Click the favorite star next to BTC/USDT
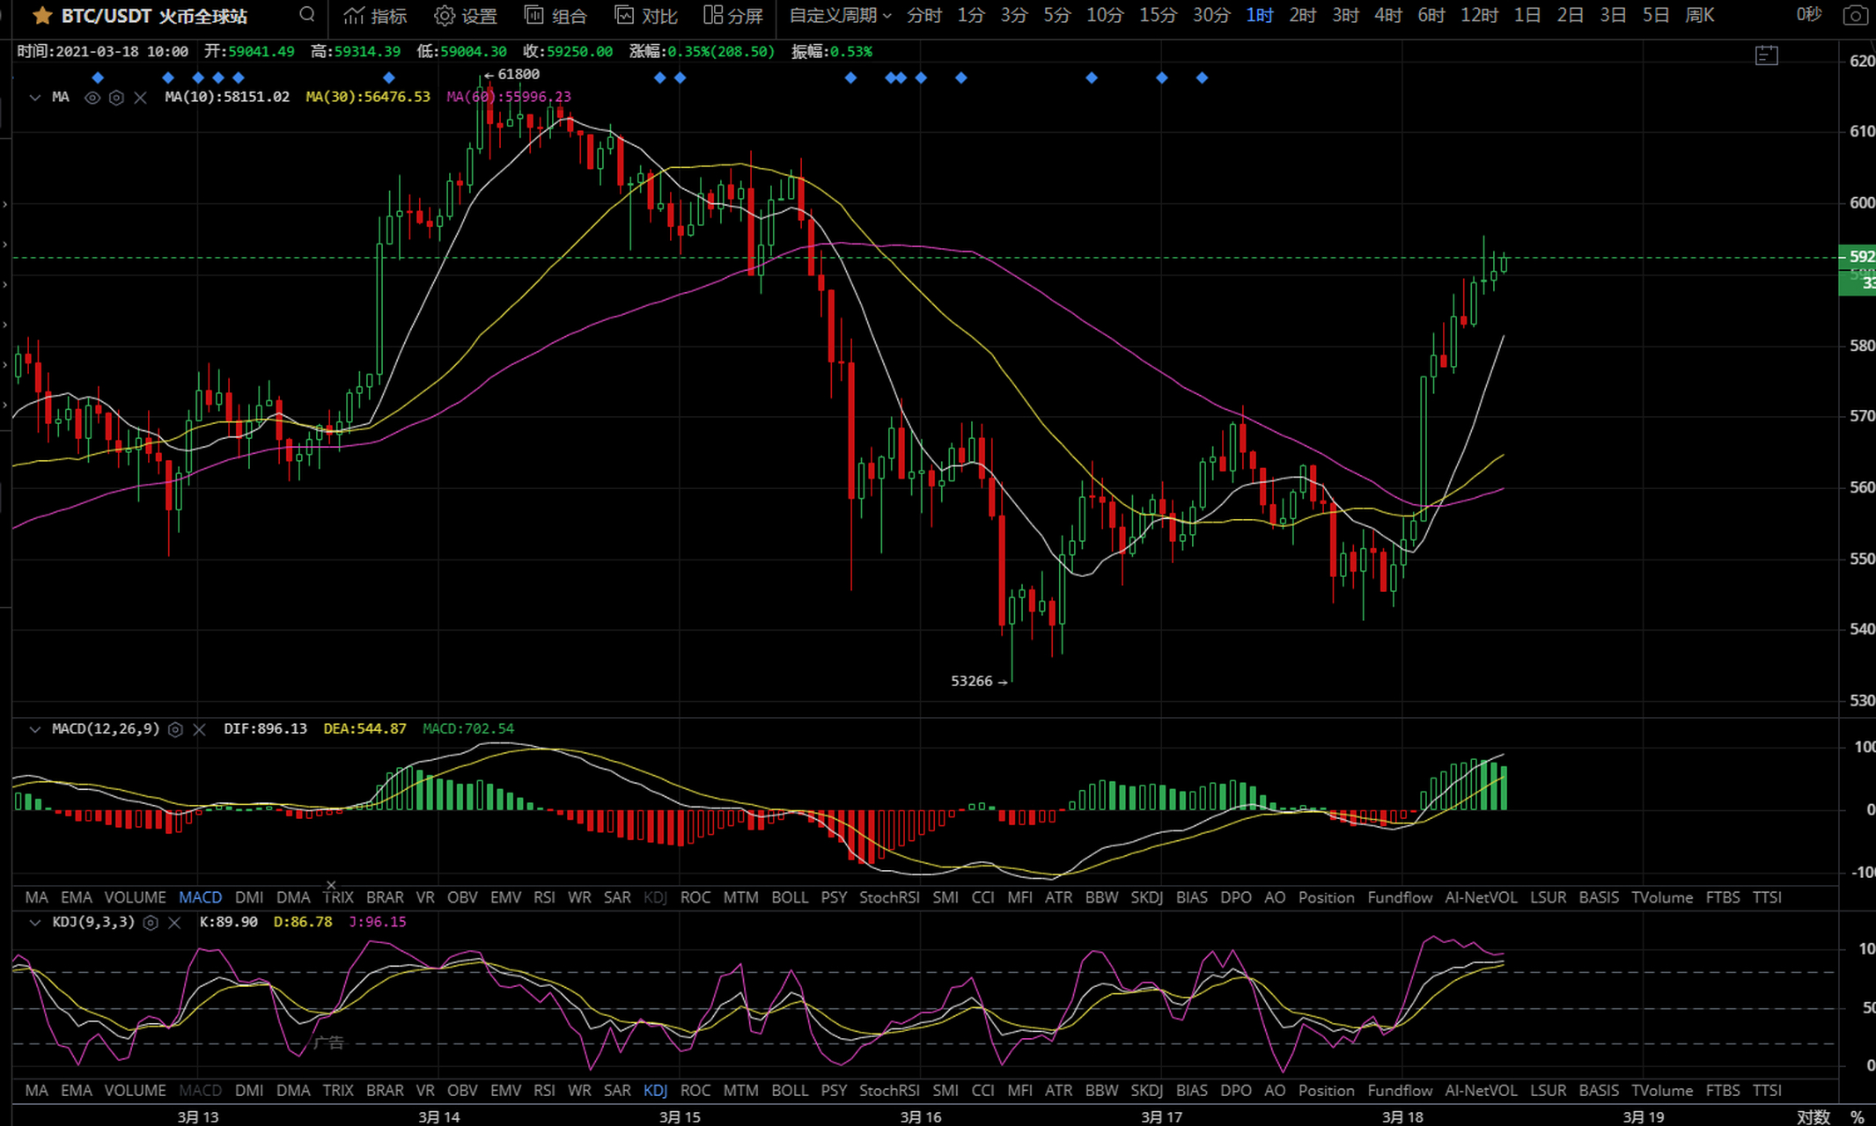The height and width of the screenshot is (1126, 1876). click(40, 16)
